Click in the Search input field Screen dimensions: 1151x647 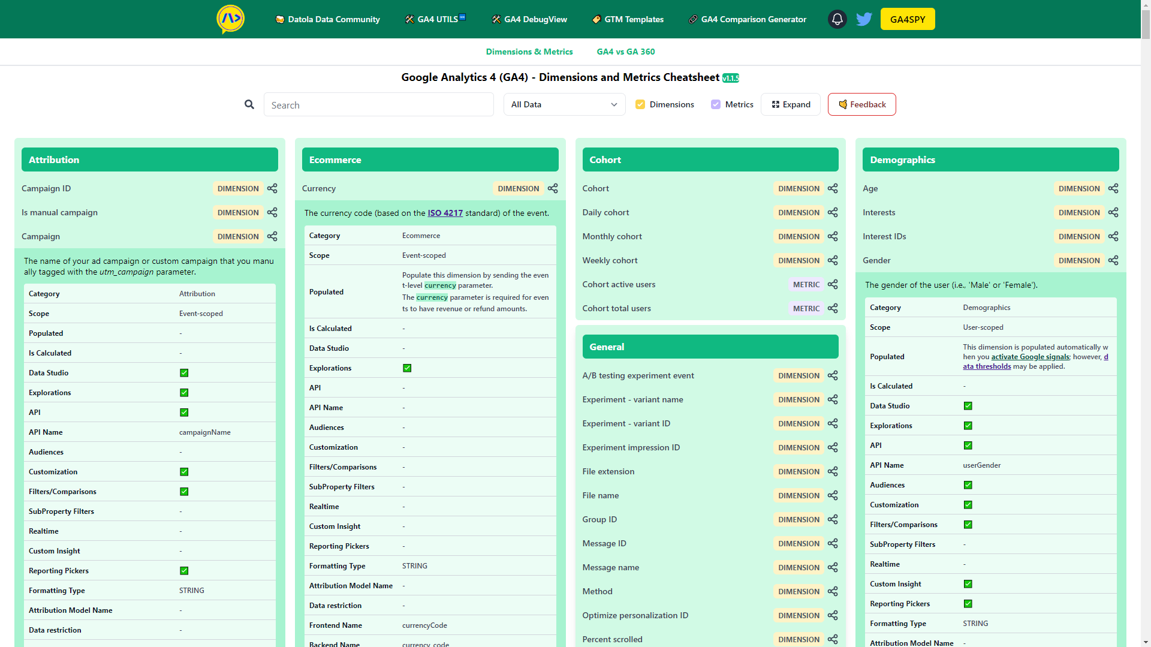coord(379,104)
